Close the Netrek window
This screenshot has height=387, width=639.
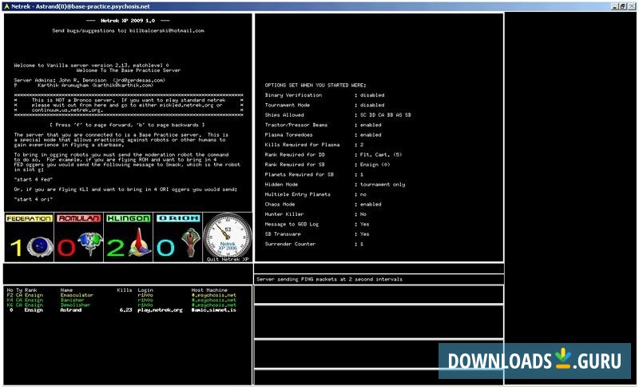click(x=630, y=6)
